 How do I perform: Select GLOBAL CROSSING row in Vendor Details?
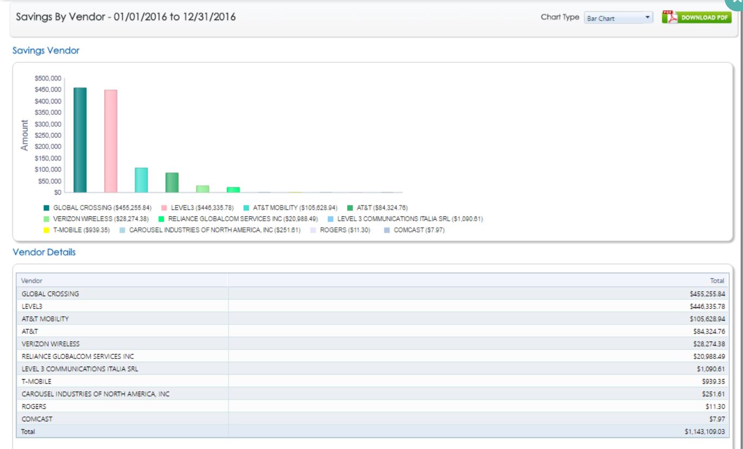tap(372, 293)
